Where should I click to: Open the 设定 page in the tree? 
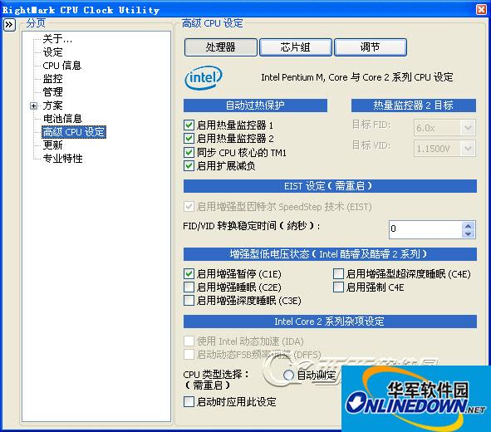tap(52, 52)
